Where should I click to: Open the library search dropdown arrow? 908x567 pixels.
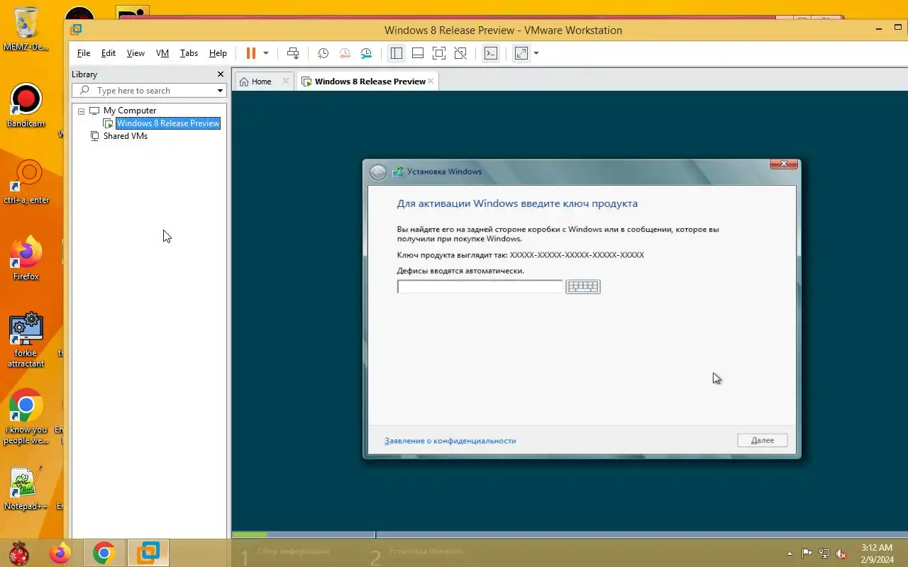(x=220, y=91)
